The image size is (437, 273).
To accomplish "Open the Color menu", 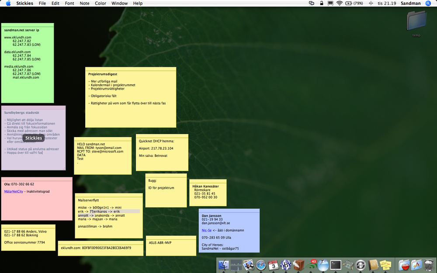I will 101,3.
